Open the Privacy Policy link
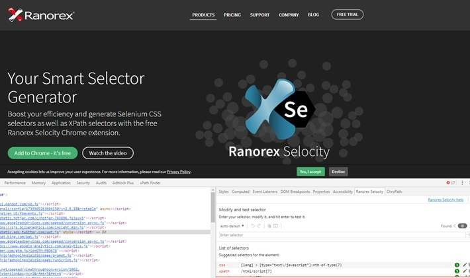The height and width of the screenshot is (278, 470). 179,172
